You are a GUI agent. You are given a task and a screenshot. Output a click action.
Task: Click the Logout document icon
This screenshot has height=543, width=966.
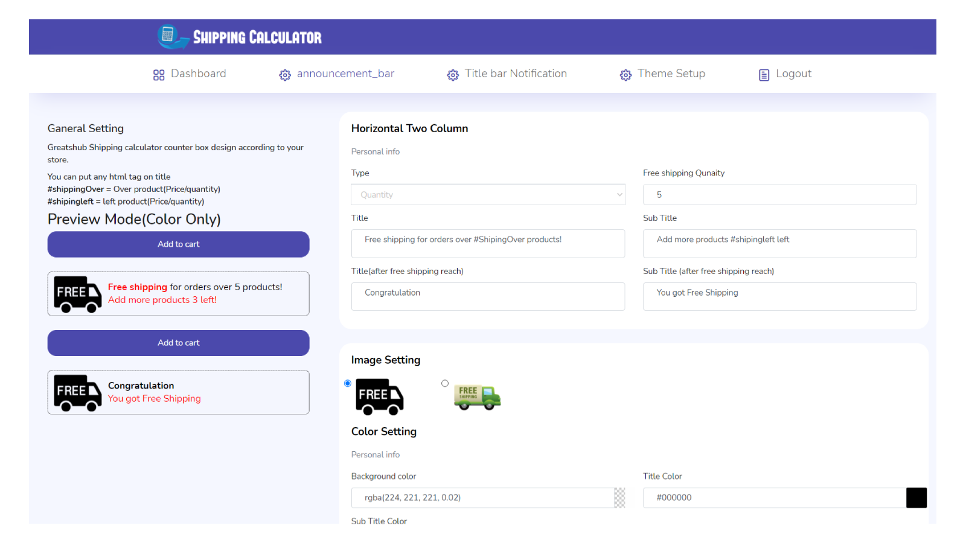click(764, 75)
